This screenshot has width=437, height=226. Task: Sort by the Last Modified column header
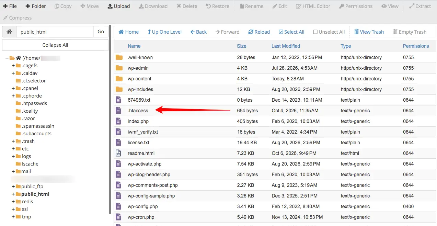pyautogui.click(x=286, y=46)
